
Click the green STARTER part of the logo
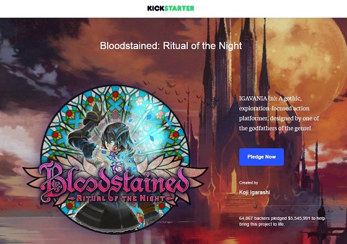click(180, 9)
